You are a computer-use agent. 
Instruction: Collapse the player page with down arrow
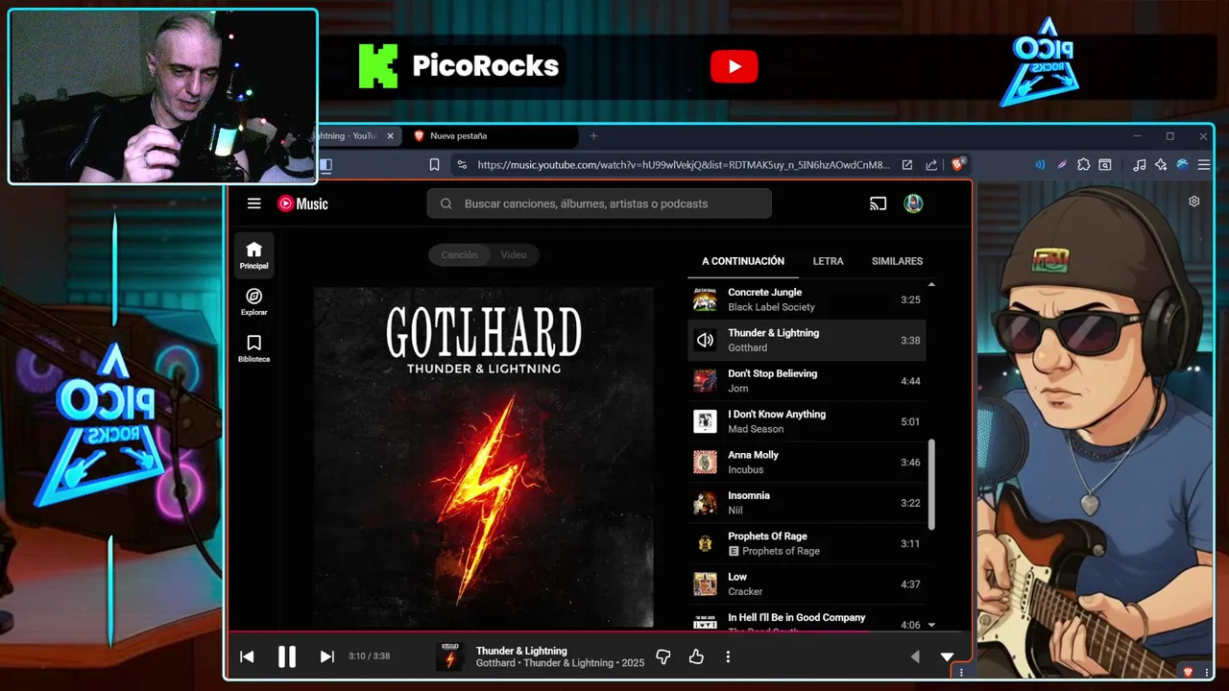[x=947, y=657]
